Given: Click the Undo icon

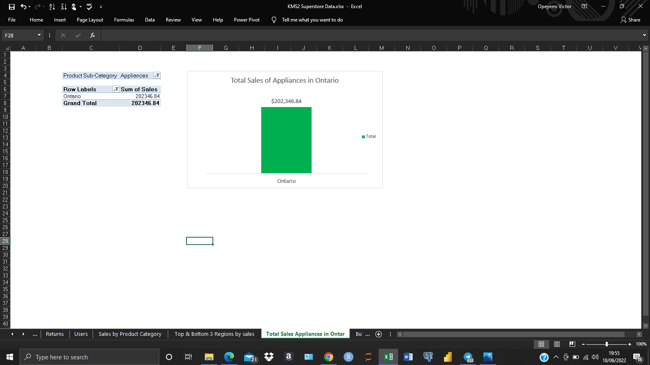Looking at the screenshot, I should tap(24, 6).
